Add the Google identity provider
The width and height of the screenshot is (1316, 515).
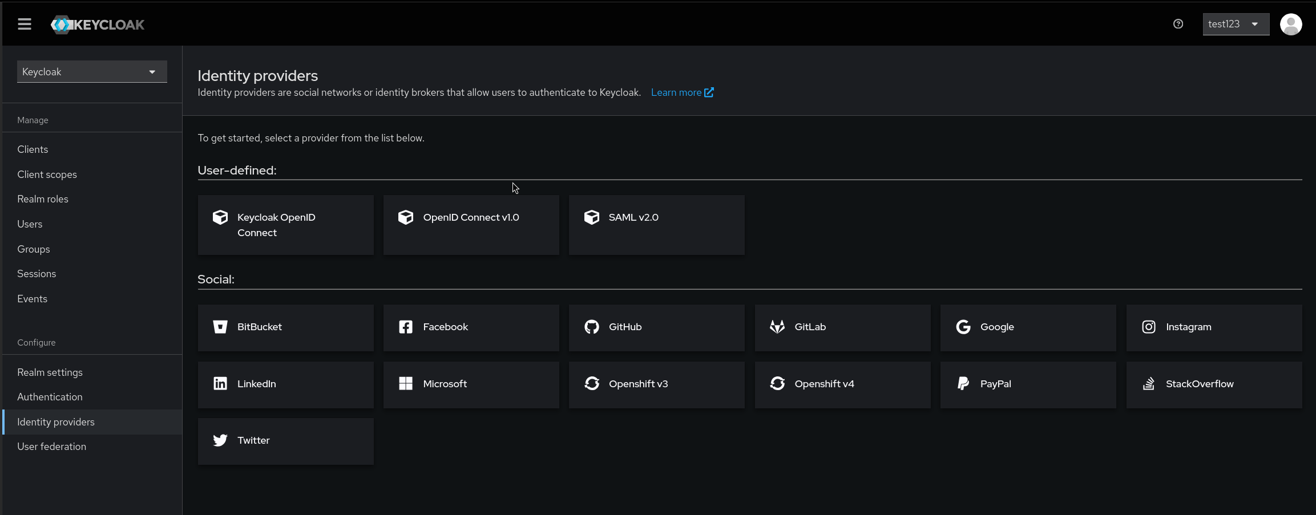pyautogui.click(x=1028, y=327)
